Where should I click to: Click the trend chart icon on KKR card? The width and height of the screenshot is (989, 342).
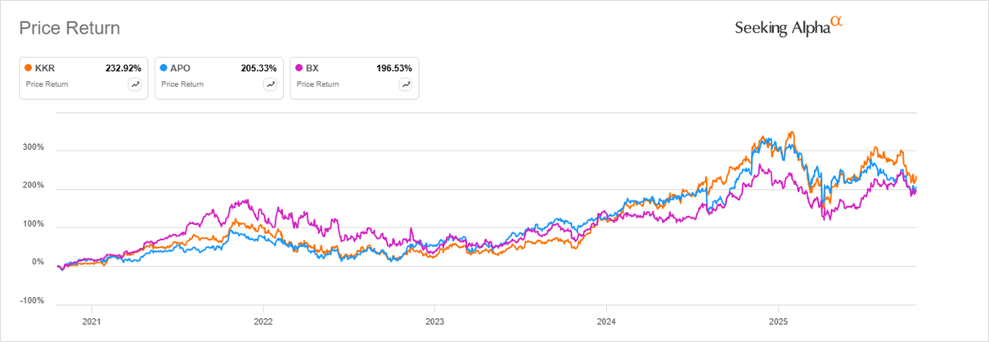click(x=134, y=83)
